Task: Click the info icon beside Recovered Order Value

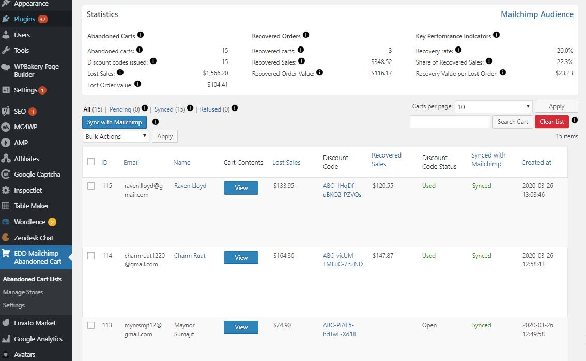Action: 319,72
